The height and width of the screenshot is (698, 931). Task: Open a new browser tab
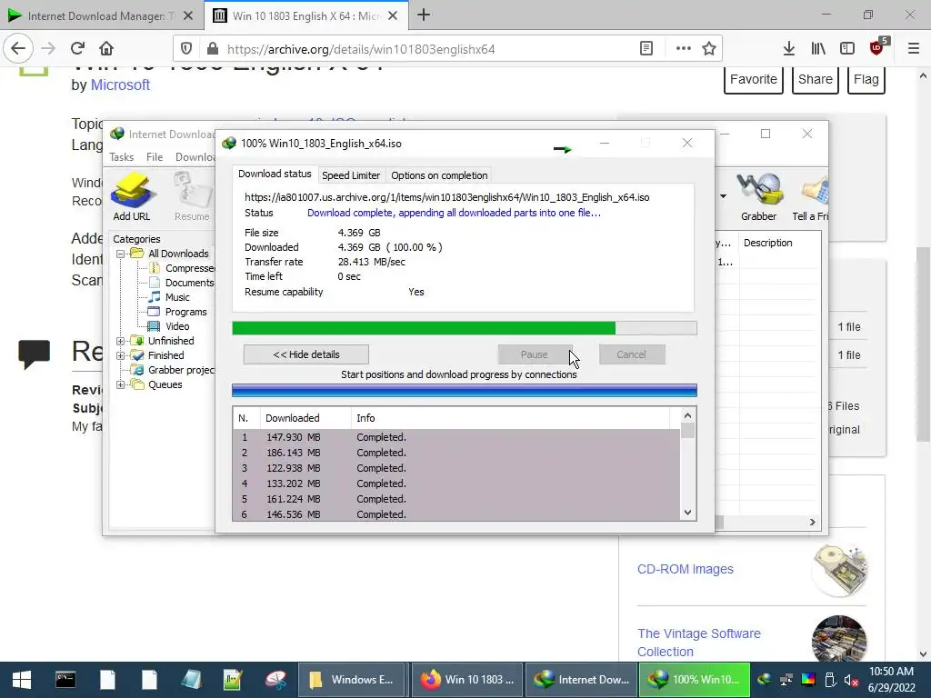[x=424, y=15]
